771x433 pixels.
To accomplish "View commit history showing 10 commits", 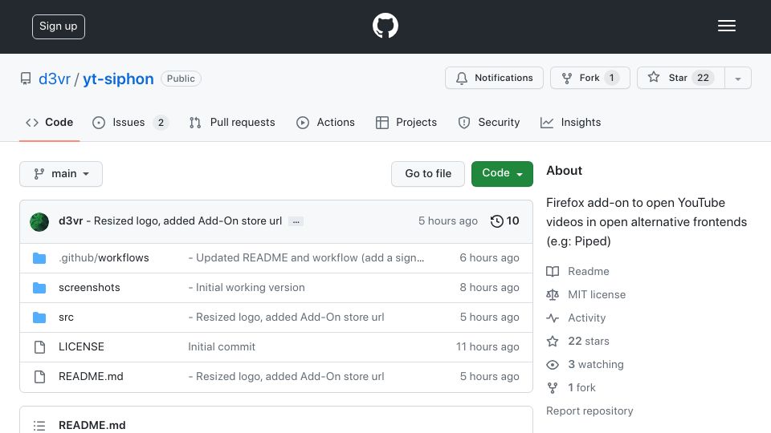I will [504, 221].
